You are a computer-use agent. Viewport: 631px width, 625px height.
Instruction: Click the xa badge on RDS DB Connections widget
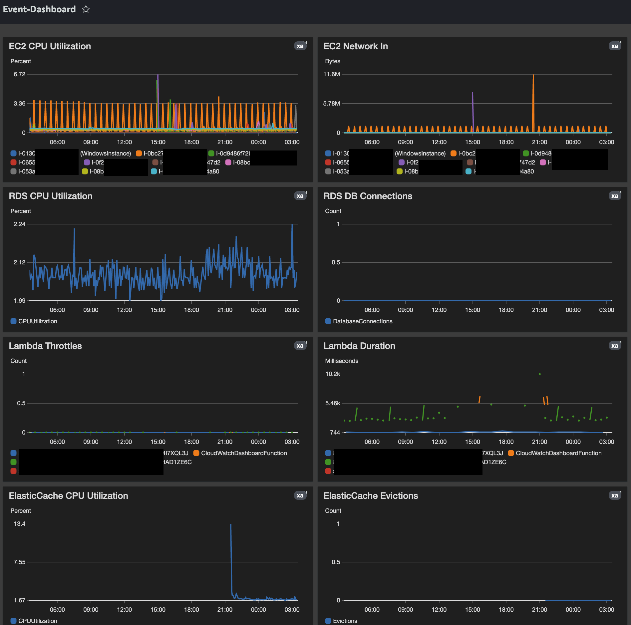click(615, 196)
